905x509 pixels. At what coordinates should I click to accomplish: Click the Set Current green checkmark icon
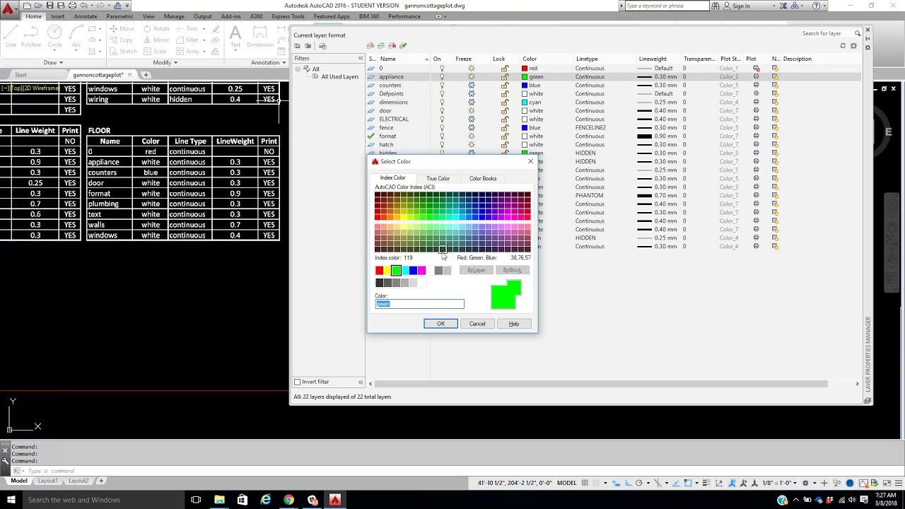coord(403,46)
